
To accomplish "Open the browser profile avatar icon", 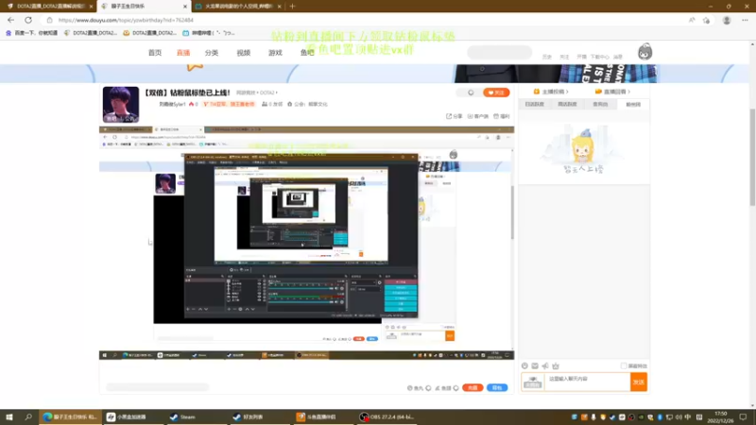I will 727,20.
